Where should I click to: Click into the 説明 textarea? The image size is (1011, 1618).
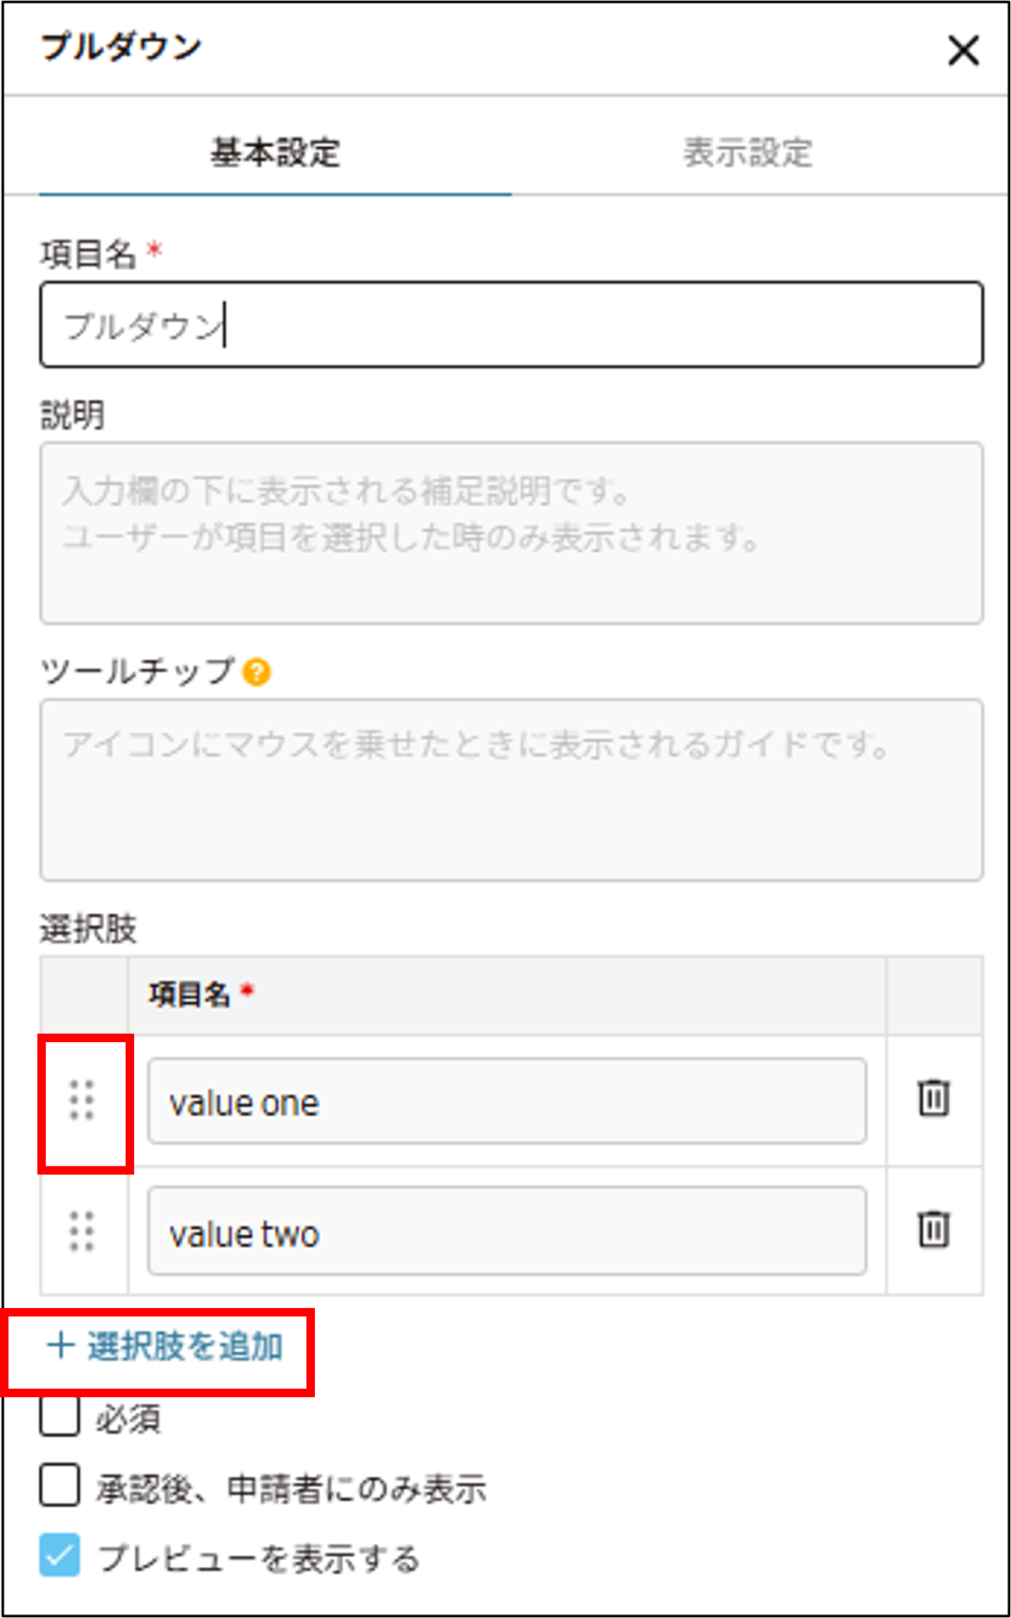(511, 533)
